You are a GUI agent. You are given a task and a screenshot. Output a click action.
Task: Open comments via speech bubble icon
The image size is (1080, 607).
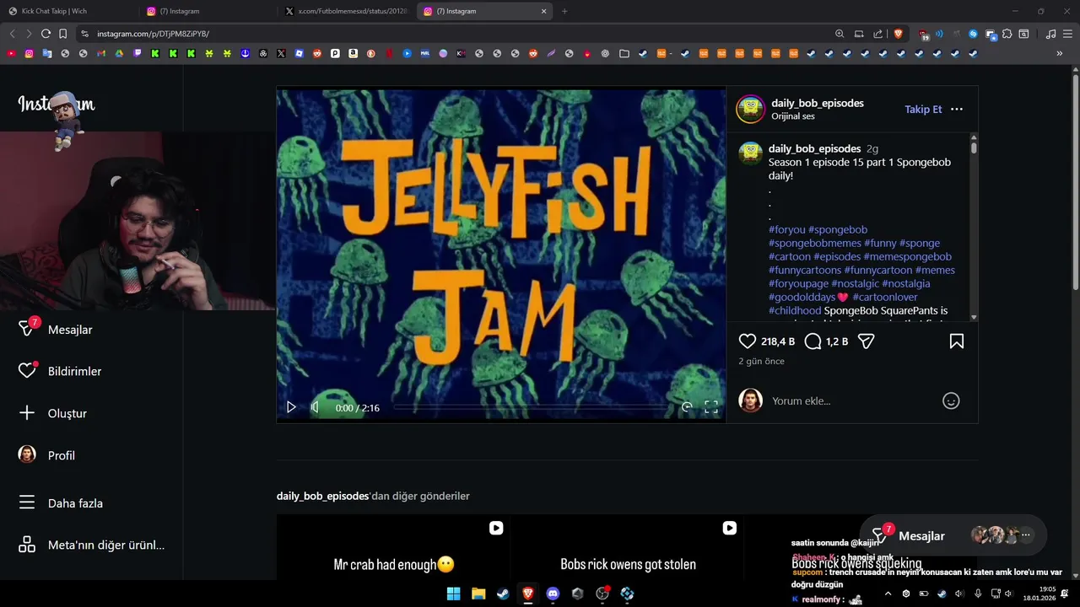813,341
